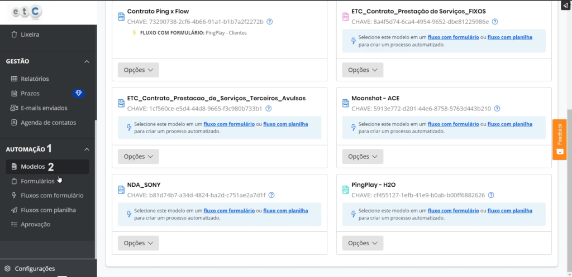The width and height of the screenshot is (572, 277).
Task: Collapse the Gestão section chevron
Action: click(87, 61)
